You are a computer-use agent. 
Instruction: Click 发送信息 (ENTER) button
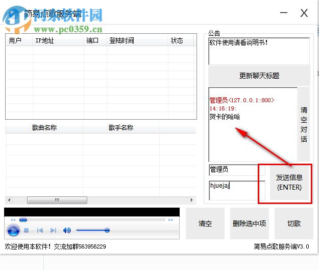click(x=289, y=183)
